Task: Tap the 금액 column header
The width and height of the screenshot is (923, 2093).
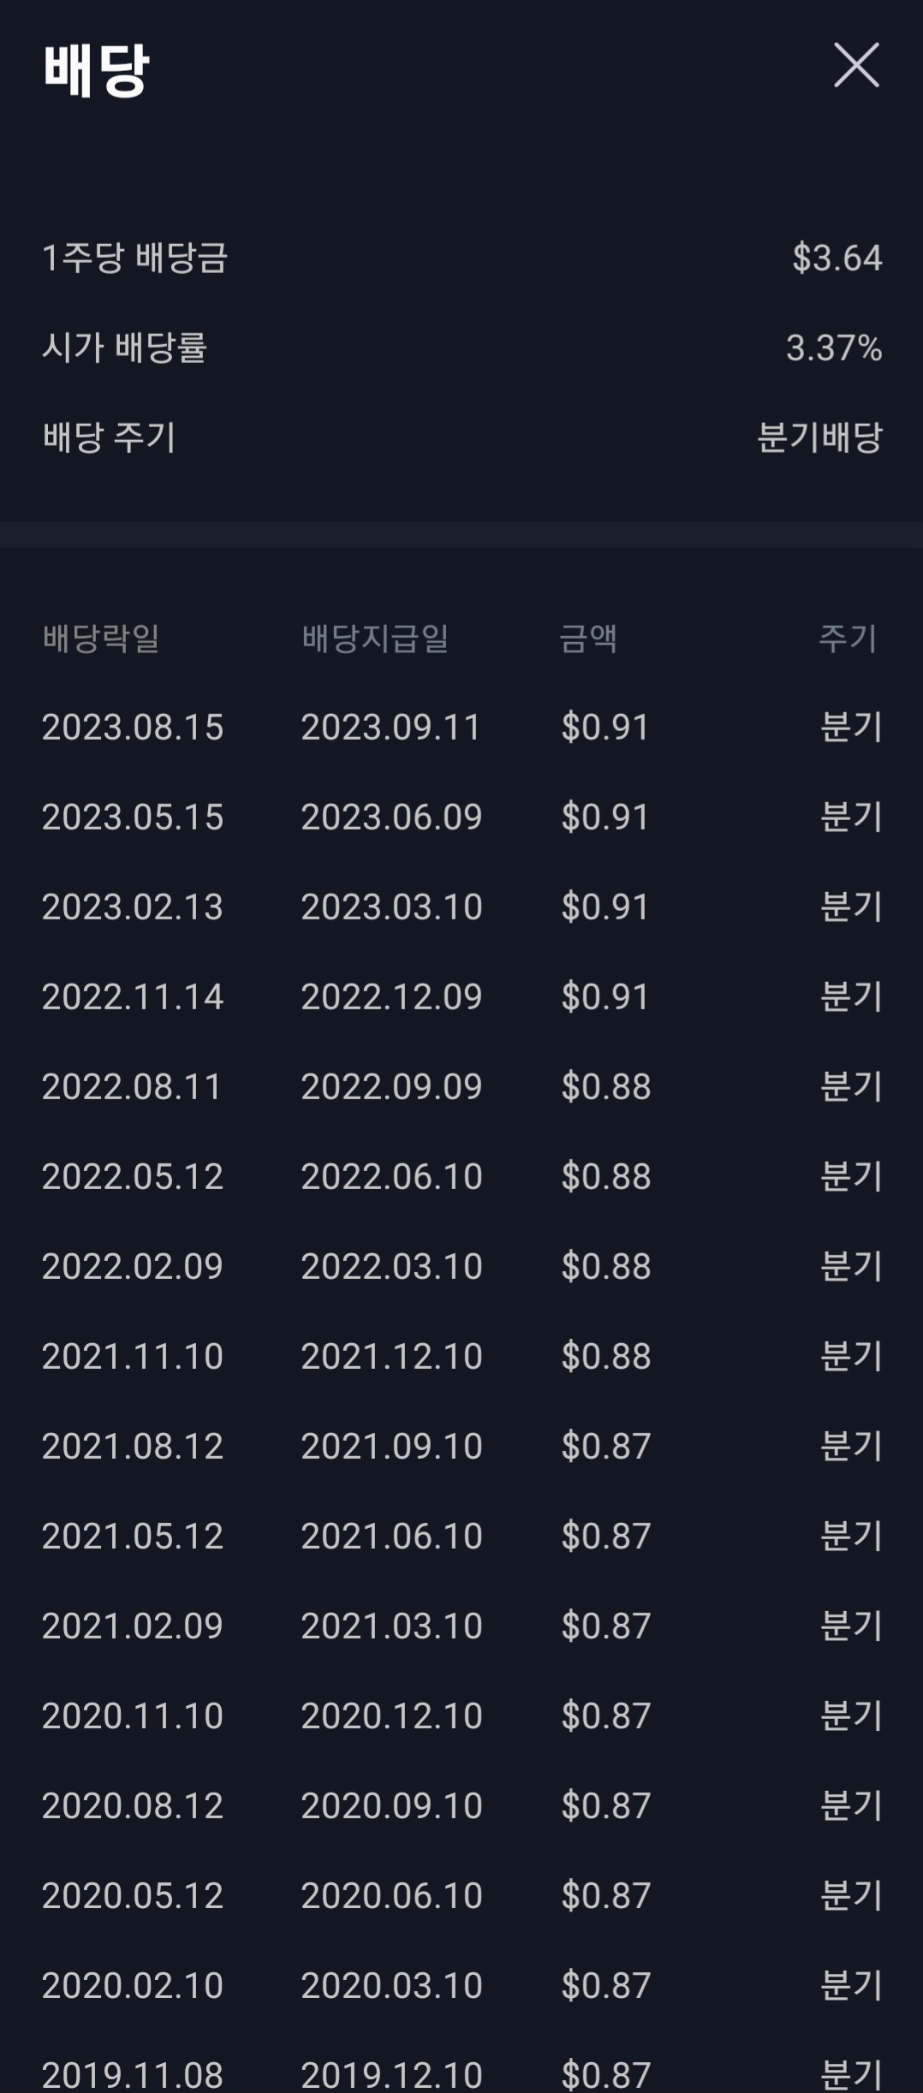Action: coord(588,638)
